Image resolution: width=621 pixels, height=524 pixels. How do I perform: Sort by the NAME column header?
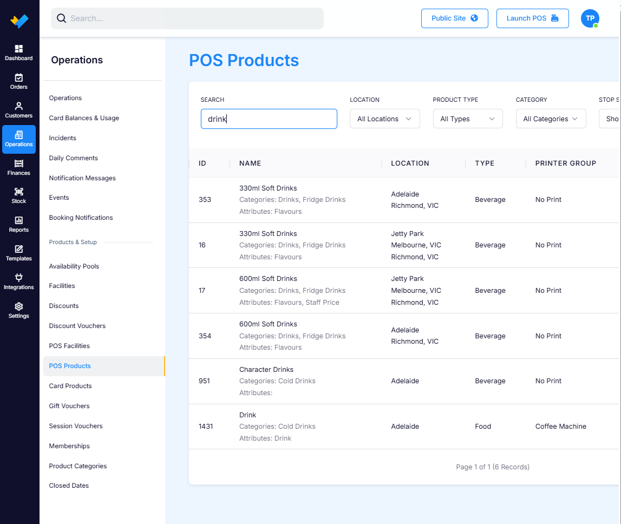[x=250, y=163]
